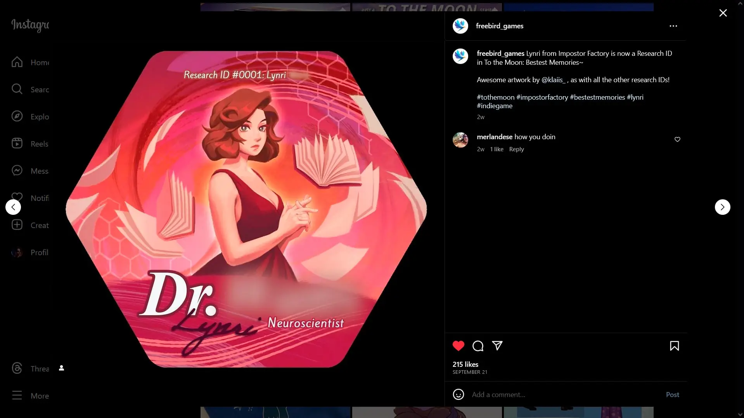Click the SEPTEMBER 21 post date
The height and width of the screenshot is (418, 744).
pyautogui.click(x=470, y=372)
